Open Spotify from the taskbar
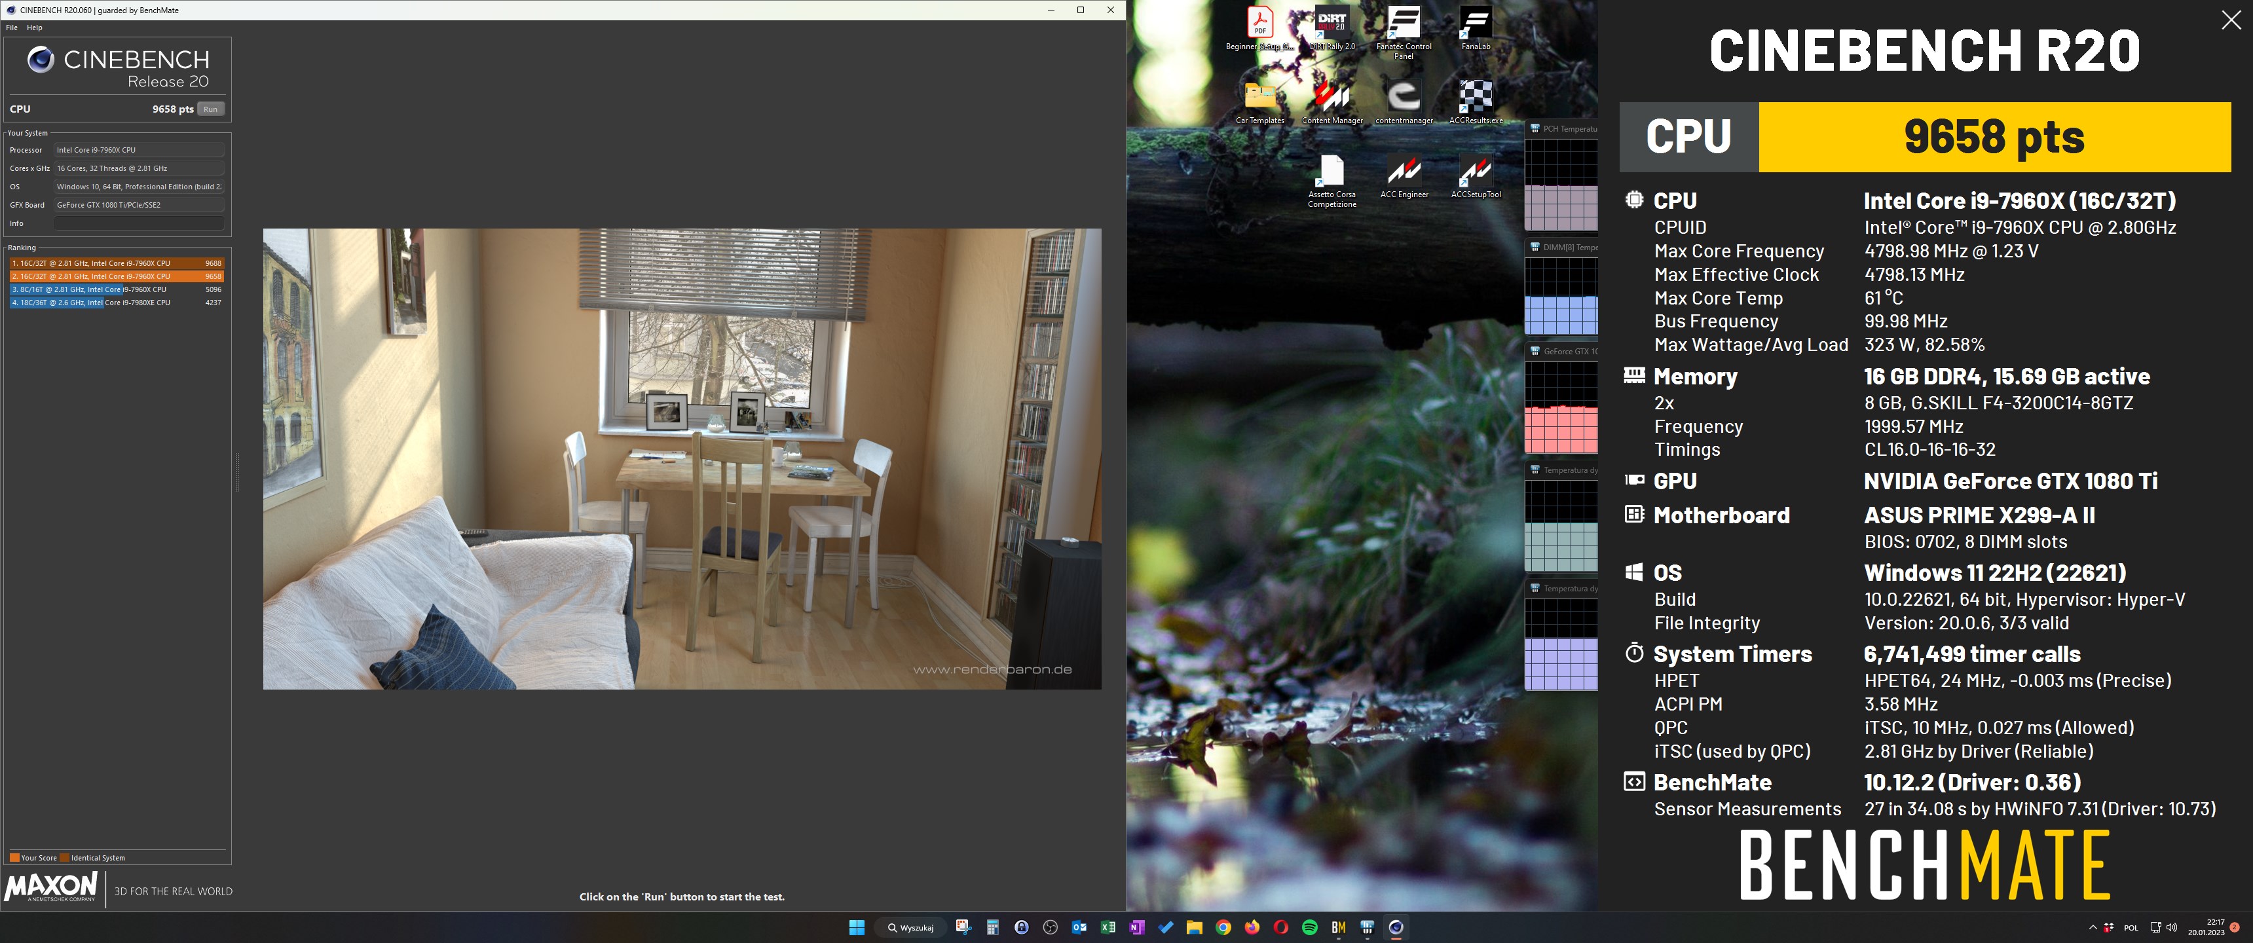 pos(1310,927)
